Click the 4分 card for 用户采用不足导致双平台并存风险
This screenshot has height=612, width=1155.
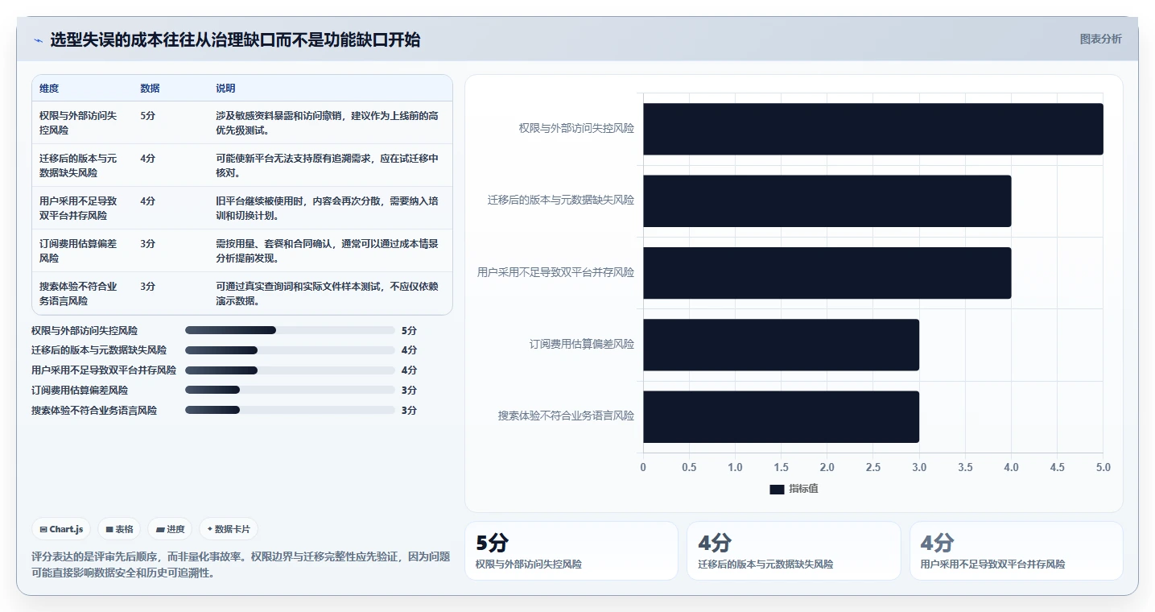click(x=1016, y=551)
